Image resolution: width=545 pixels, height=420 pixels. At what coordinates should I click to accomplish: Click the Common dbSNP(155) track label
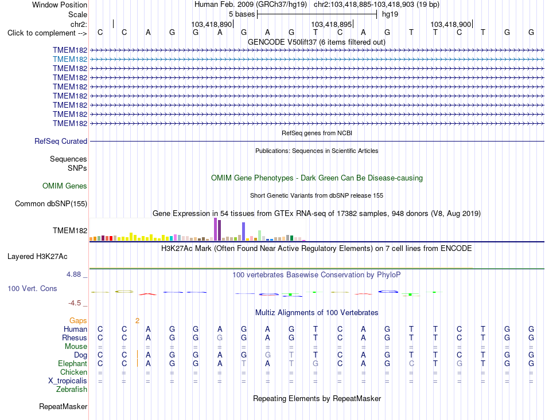51,204
